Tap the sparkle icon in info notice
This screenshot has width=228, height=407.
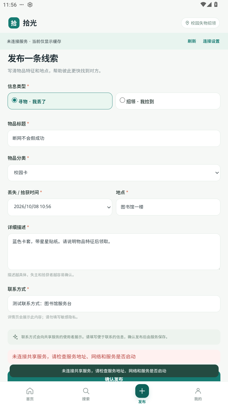pos(15,337)
